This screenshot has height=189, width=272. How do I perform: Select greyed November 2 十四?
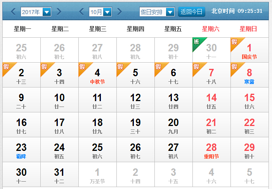135,175
